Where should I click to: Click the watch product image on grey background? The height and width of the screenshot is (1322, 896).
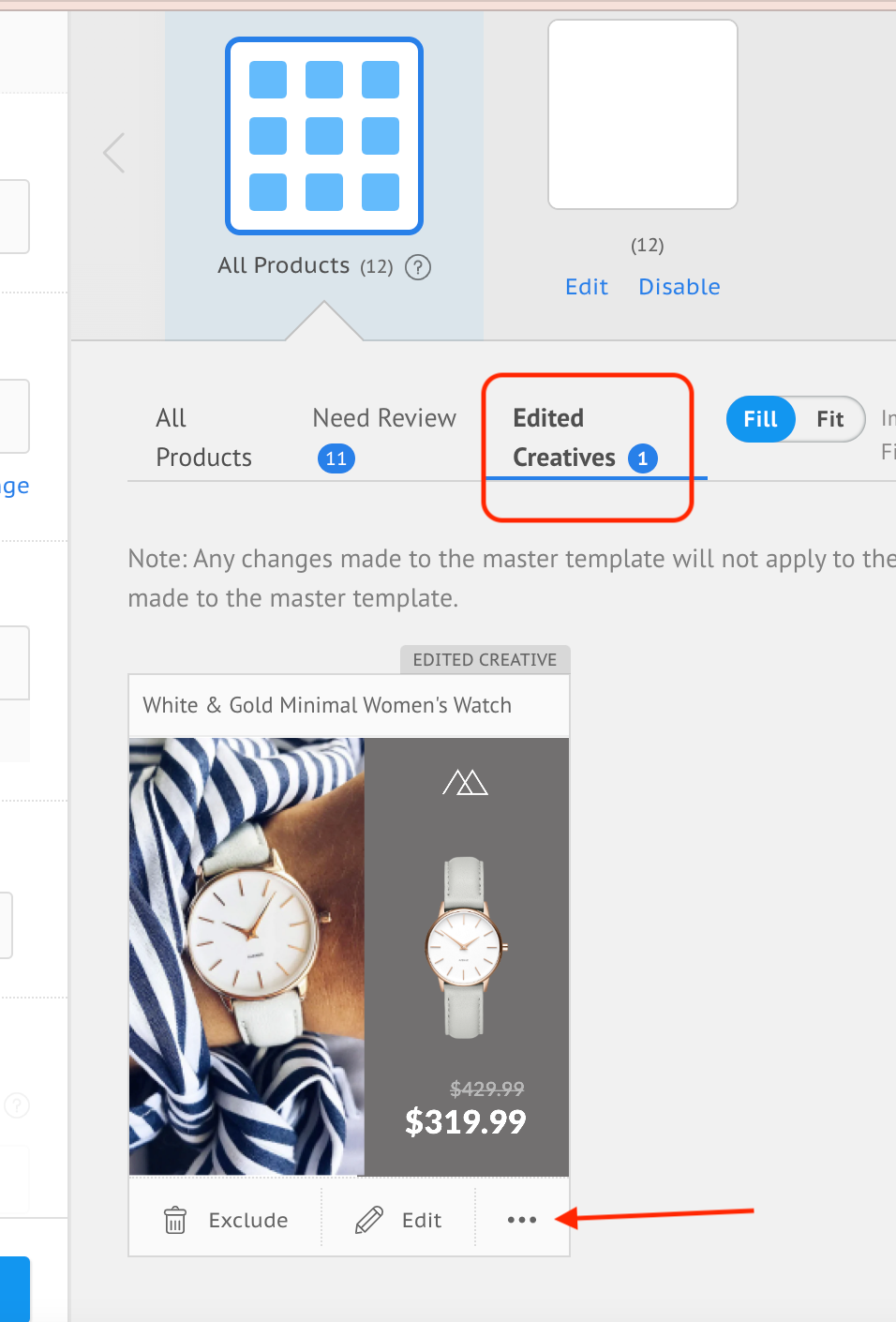click(x=465, y=947)
